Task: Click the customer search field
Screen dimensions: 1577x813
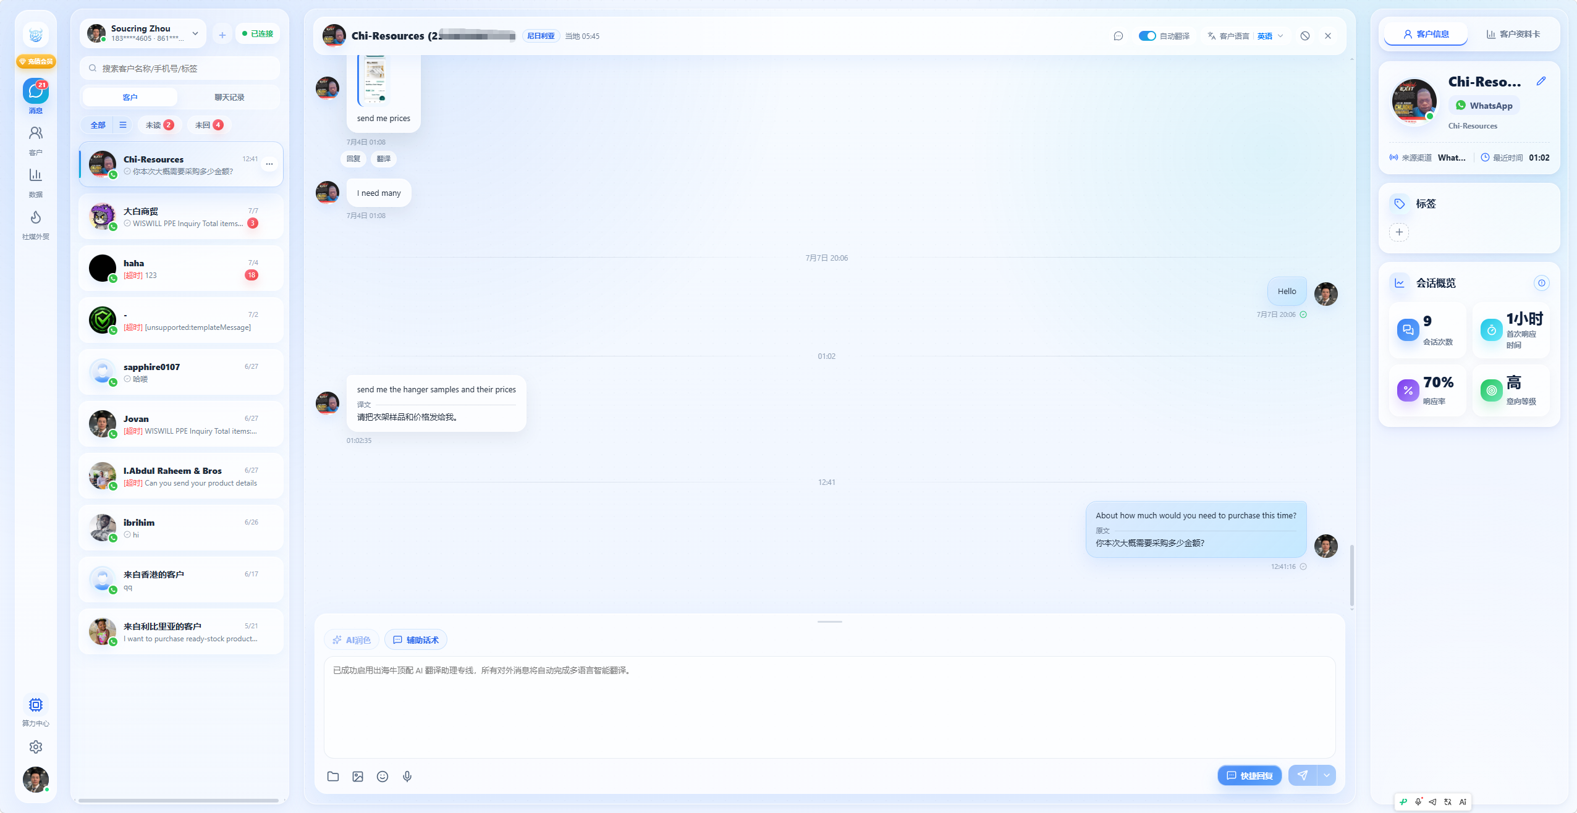Action: (180, 69)
